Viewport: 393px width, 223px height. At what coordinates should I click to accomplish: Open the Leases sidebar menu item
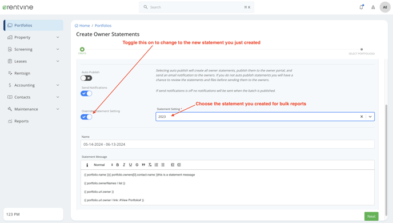[x=33, y=61]
